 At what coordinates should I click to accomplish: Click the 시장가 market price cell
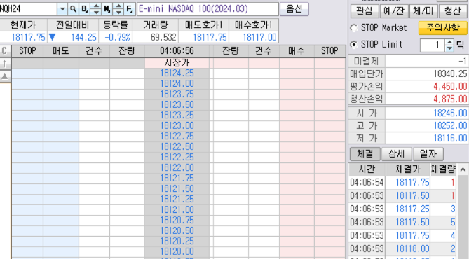tap(177, 63)
